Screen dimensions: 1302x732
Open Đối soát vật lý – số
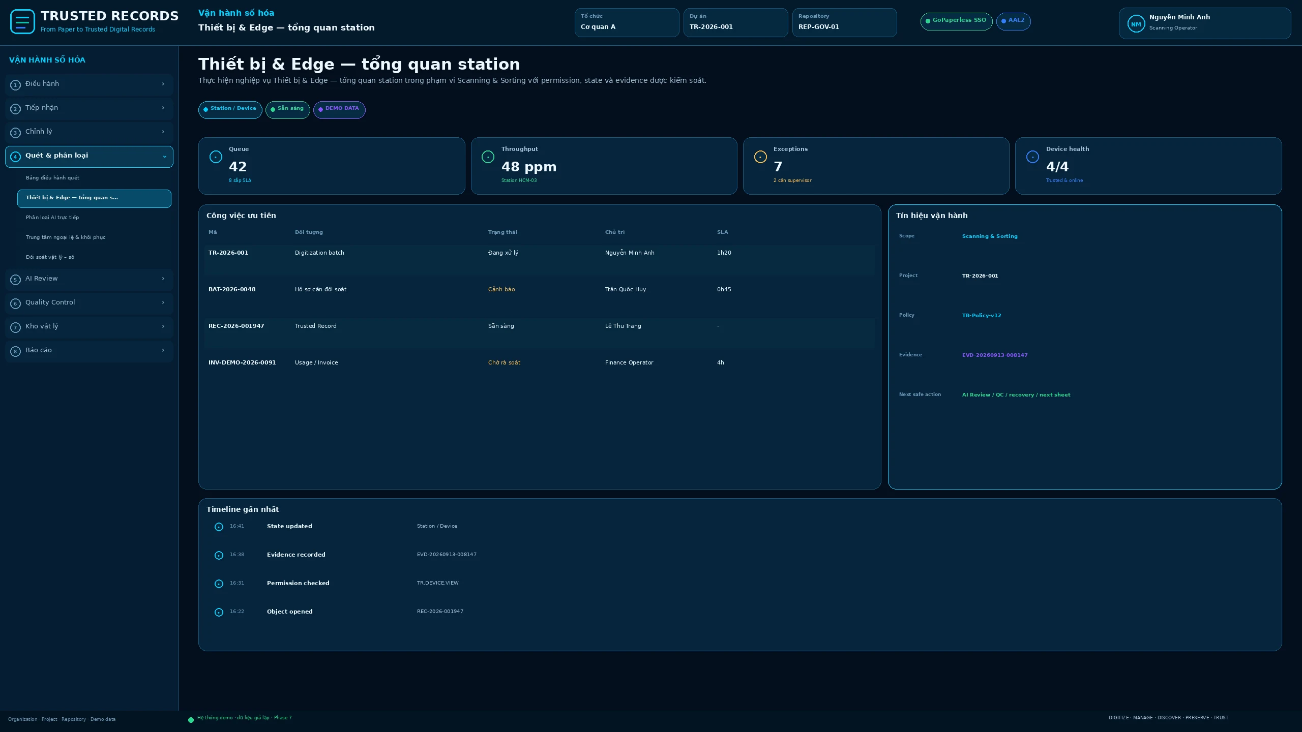point(94,257)
